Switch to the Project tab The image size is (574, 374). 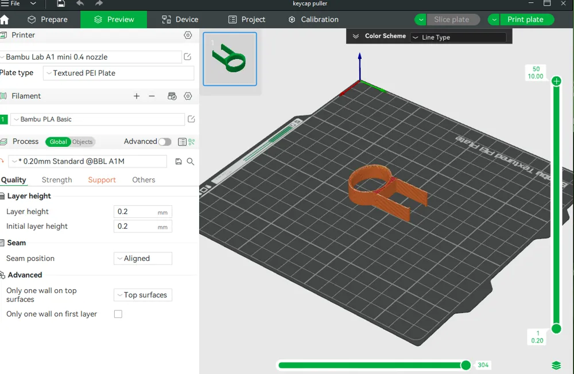247,20
